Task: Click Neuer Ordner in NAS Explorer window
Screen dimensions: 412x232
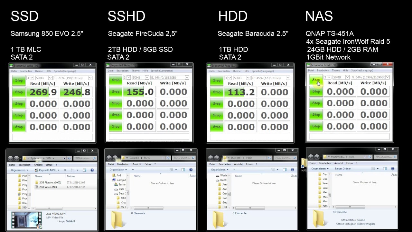Action: point(343,169)
